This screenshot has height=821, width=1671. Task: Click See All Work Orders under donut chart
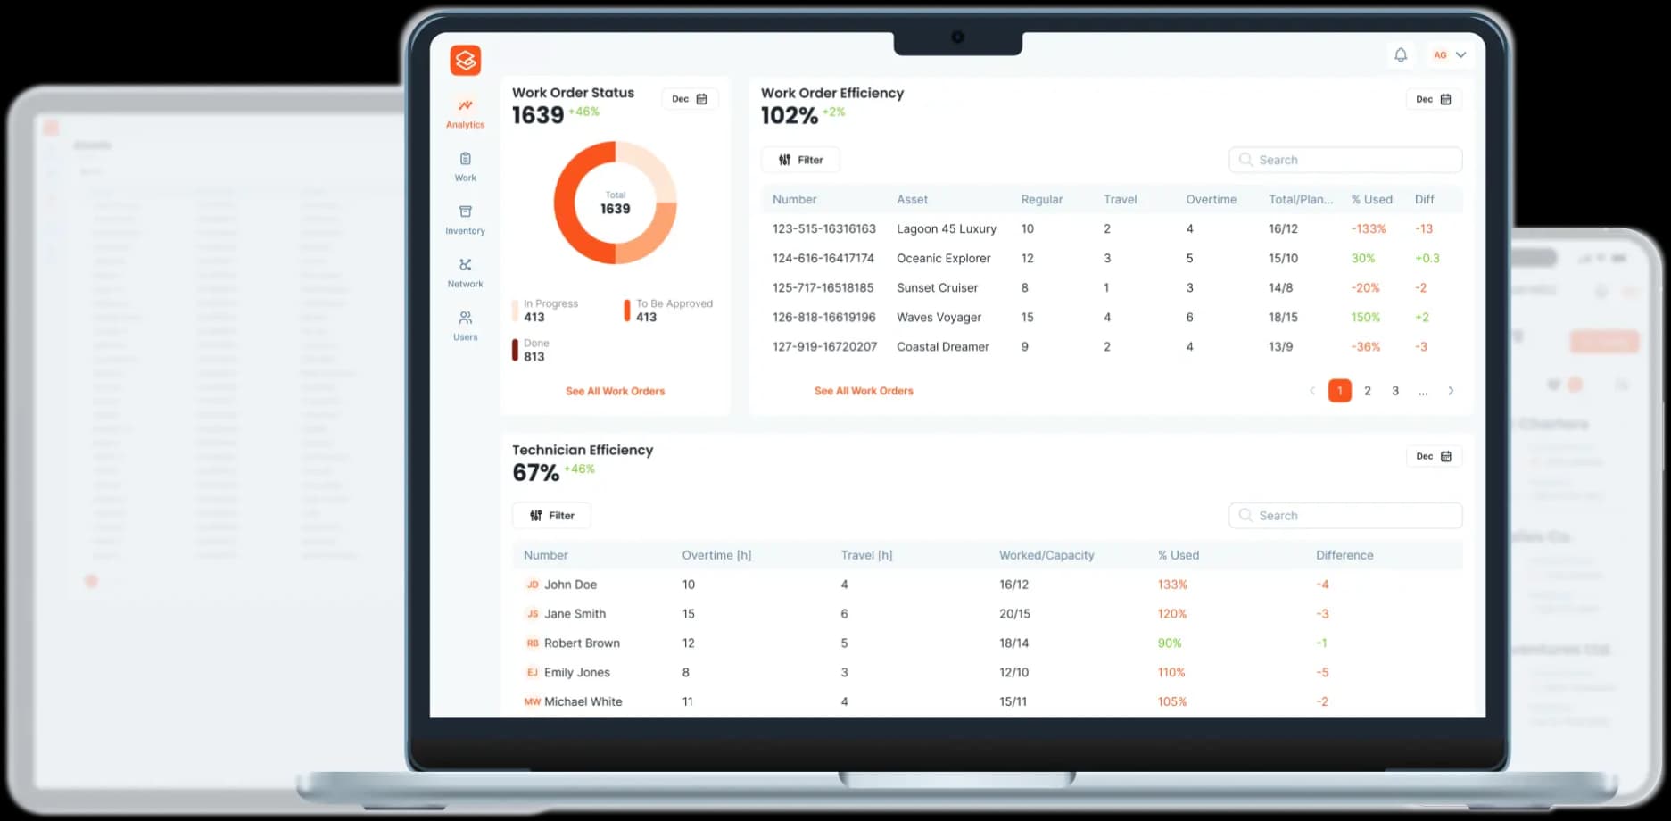coord(615,391)
